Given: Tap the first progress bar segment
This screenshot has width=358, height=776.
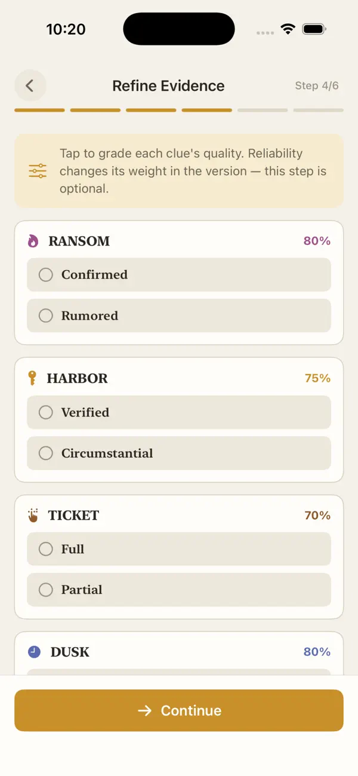Looking at the screenshot, I should [39, 110].
